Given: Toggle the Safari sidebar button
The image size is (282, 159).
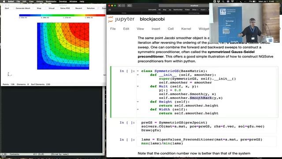Looking at the screenshot, I should click(x=129, y=6).
